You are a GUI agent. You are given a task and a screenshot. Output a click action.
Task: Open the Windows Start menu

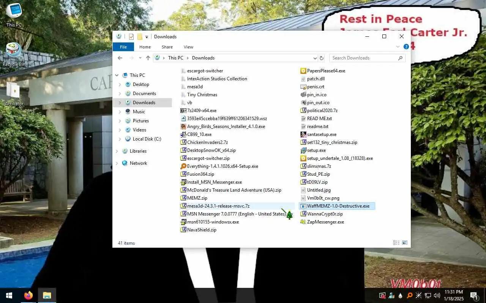[x=9, y=295]
